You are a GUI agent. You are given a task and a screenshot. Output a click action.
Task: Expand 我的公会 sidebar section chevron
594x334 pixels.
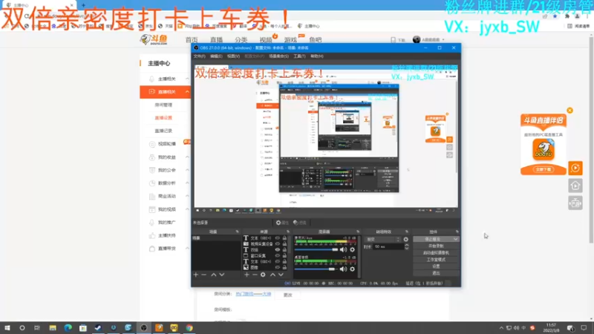tap(187, 170)
